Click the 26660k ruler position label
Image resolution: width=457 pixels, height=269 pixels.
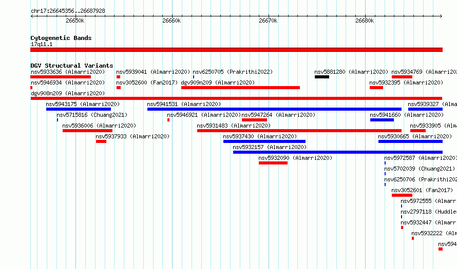pos(172,20)
